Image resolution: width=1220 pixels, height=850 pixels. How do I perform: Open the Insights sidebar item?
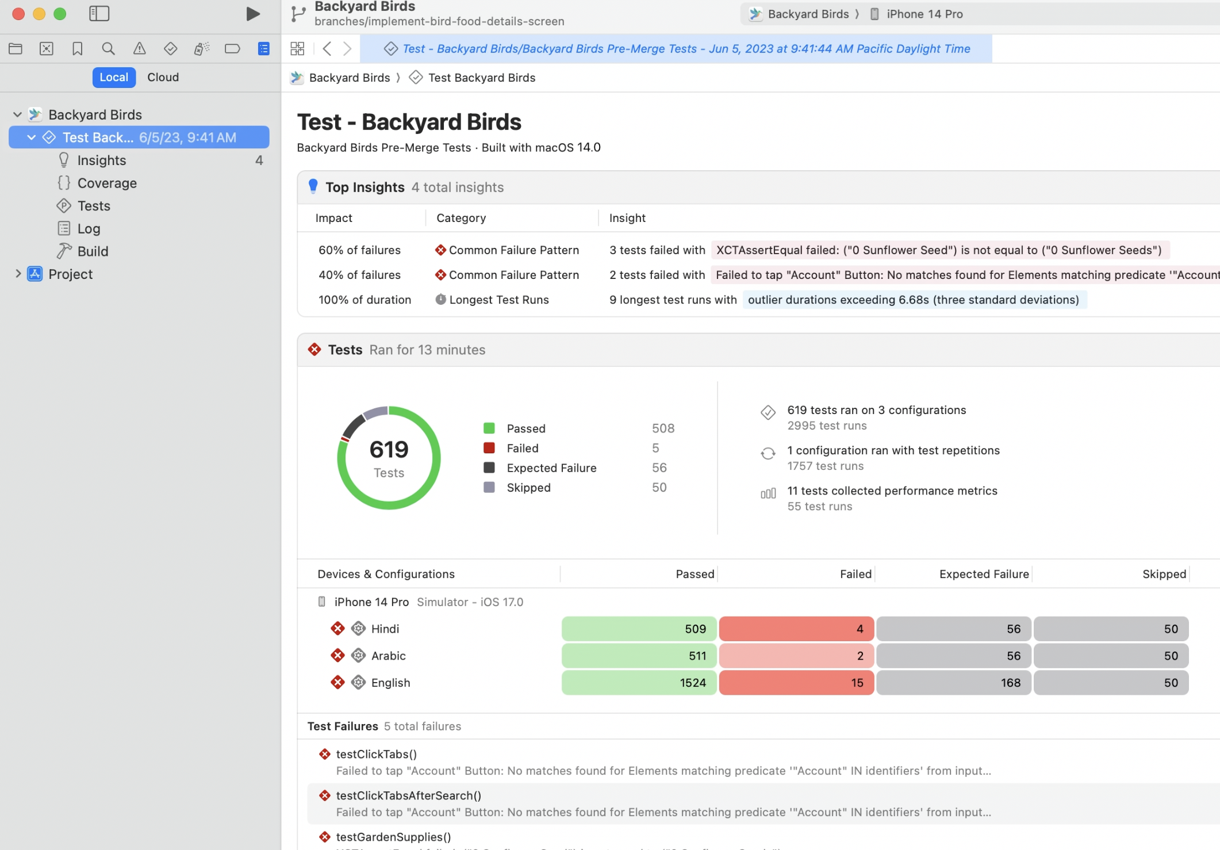pyautogui.click(x=101, y=160)
